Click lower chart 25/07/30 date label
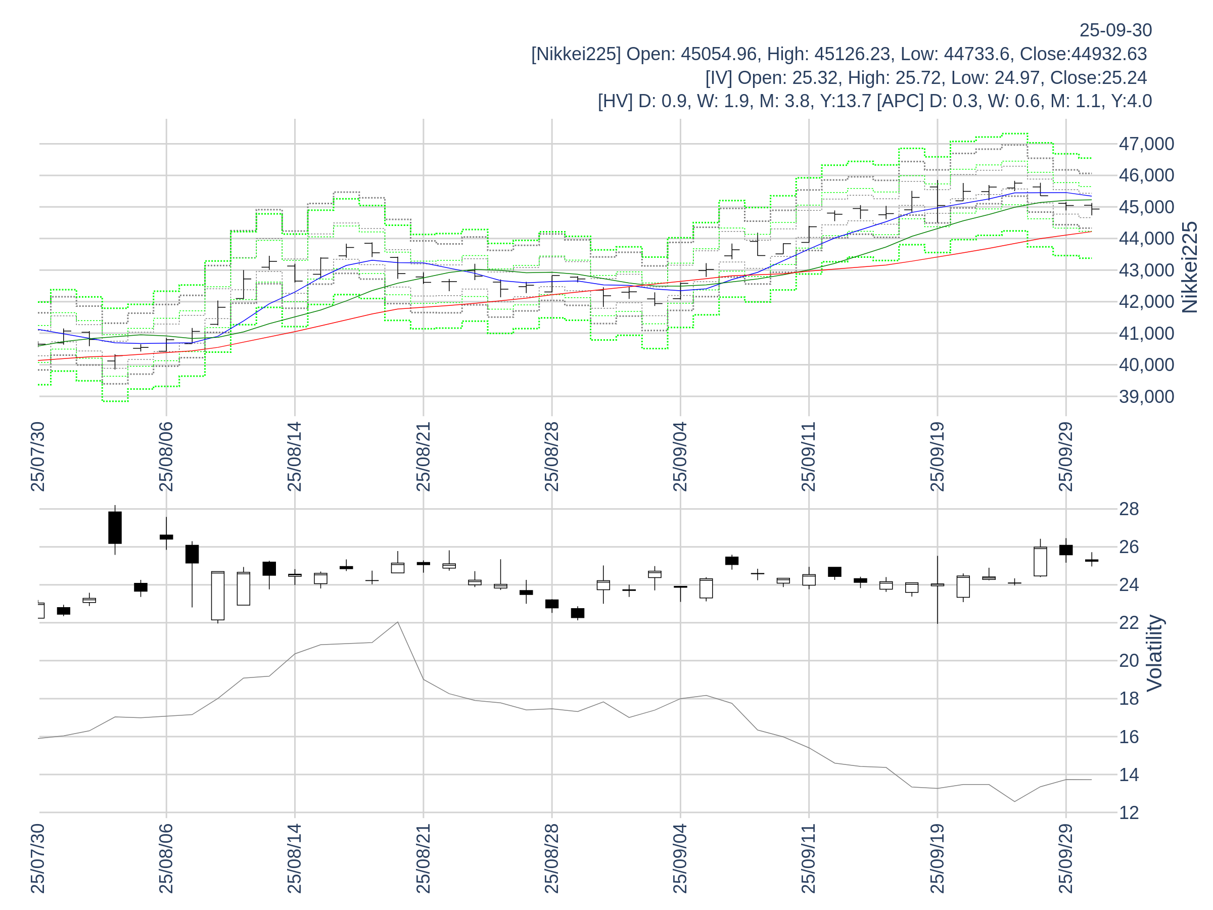The width and height of the screenshot is (1213, 910). point(38,858)
